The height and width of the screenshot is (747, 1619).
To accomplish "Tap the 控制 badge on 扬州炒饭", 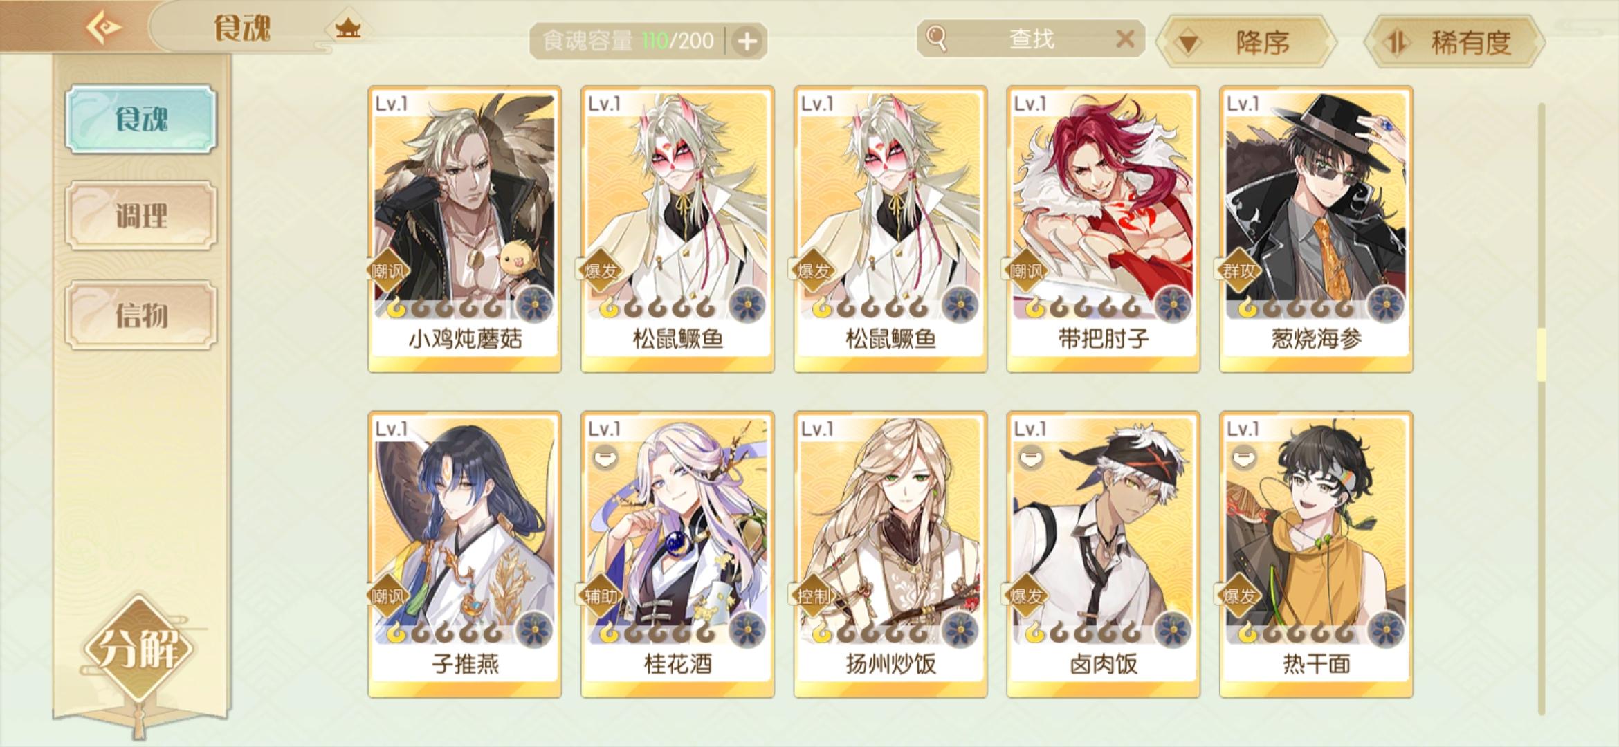I will pyautogui.click(x=812, y=596).
